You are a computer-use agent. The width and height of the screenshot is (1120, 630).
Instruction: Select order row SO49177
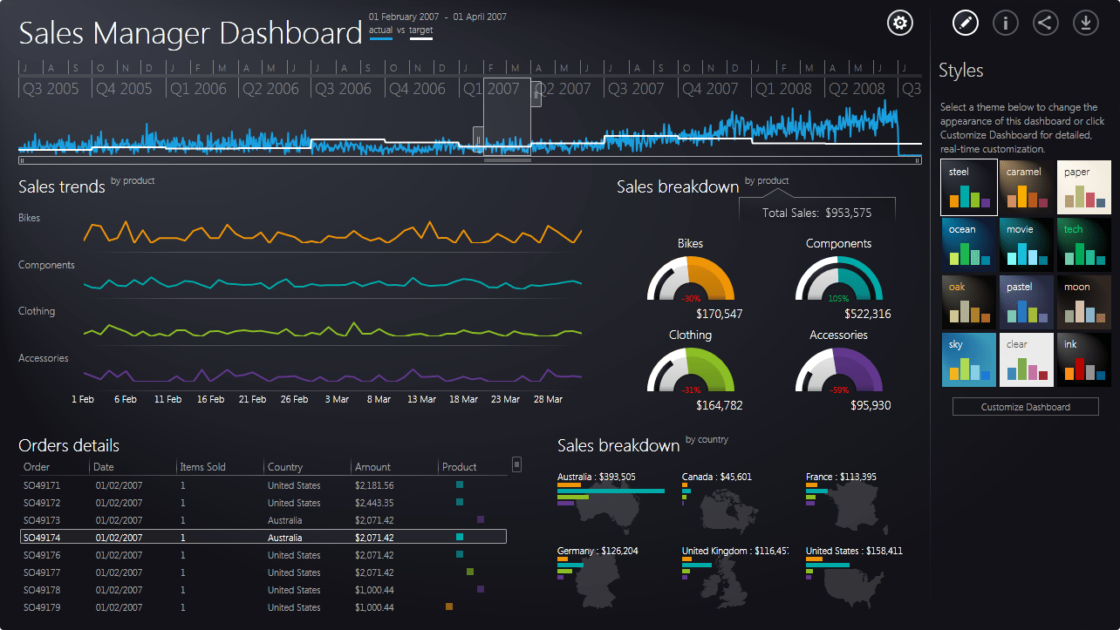click(x=263, y=572)
